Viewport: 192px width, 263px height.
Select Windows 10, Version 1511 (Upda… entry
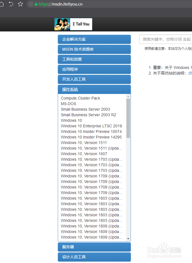[92, 148]
